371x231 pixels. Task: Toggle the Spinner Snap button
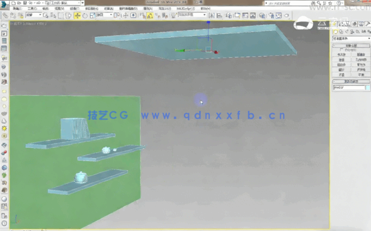(x=165, y=16)
